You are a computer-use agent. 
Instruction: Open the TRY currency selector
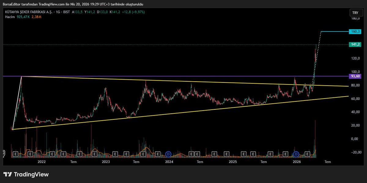pos(355,13)
